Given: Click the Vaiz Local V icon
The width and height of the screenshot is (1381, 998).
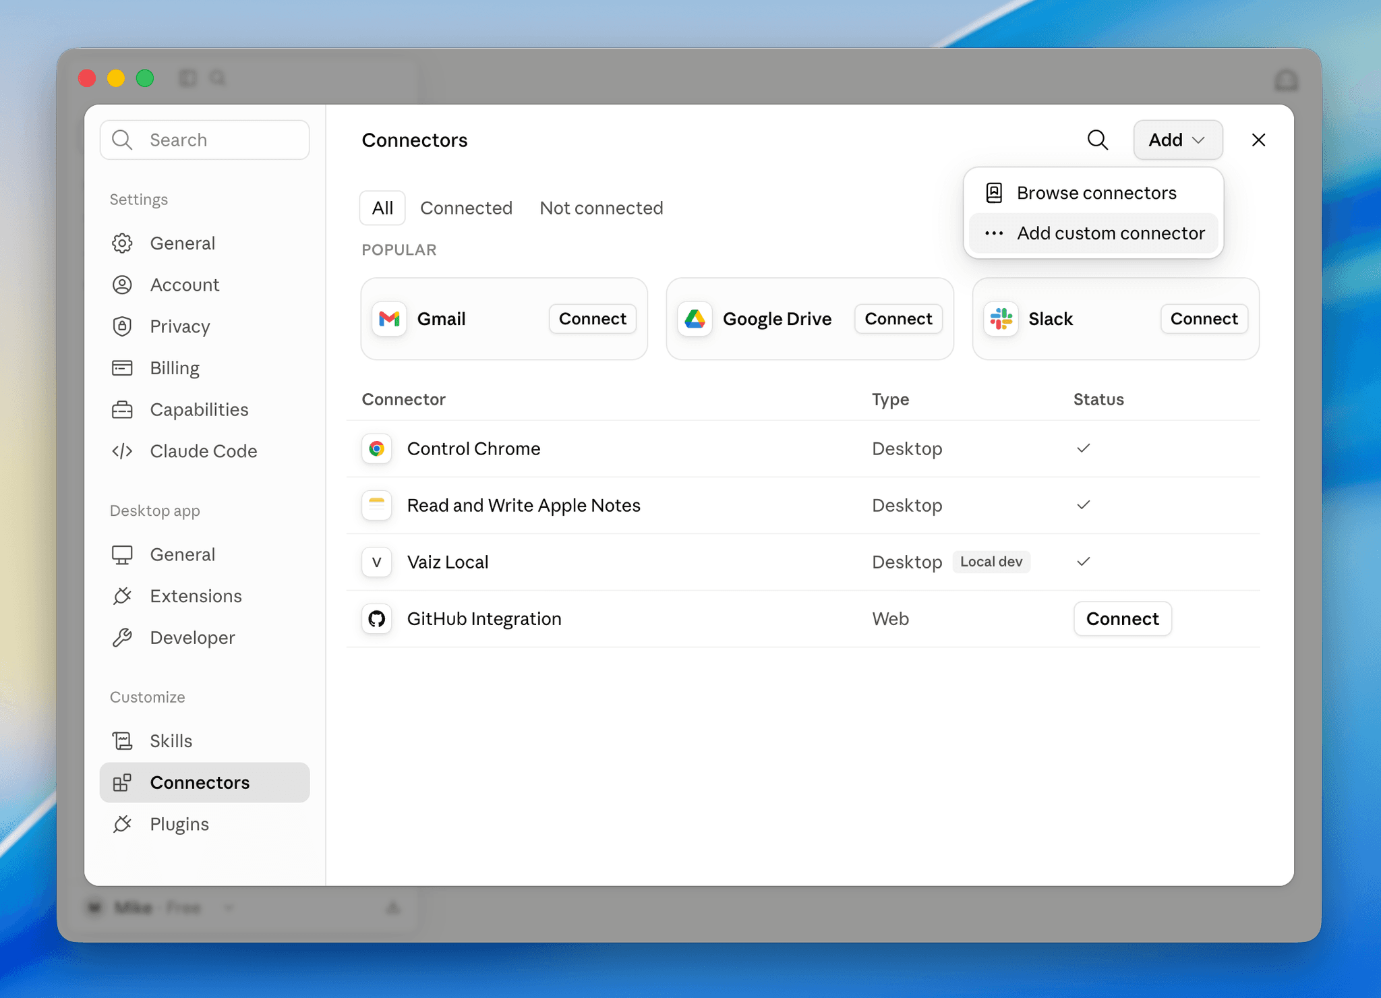Looking at the screenshot, I should coord(377,562).
